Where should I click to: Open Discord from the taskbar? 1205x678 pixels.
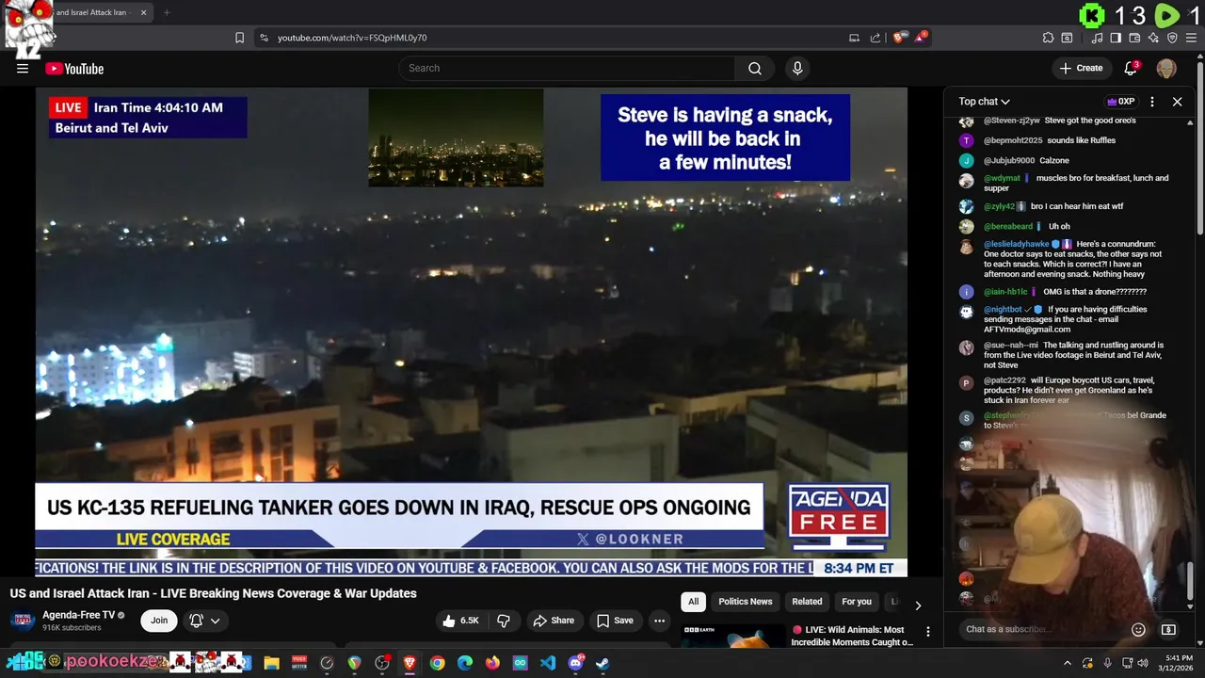tap(575, 663)
